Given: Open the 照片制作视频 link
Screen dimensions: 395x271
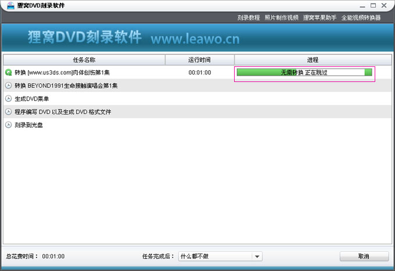Looking at the screenshot, I should [281, 17].
